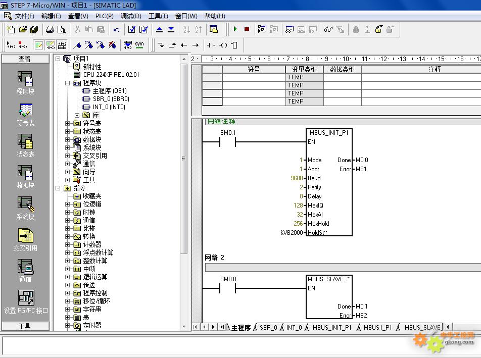This screenshot has height=358, width=481.
Task: Click the 网络 2 title
Action: pyautogui.click(x=214, y=258)
